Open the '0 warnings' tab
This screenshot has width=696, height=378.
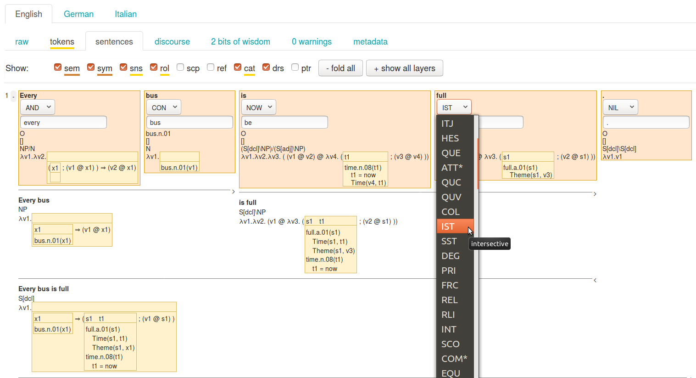312,42
